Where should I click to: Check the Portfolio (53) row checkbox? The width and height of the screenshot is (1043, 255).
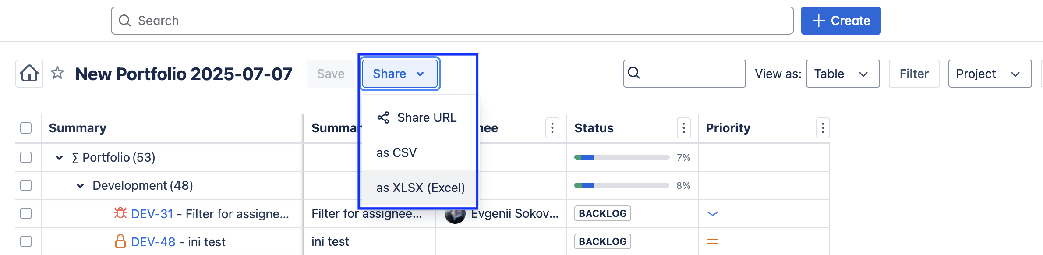tap(26, 157)
